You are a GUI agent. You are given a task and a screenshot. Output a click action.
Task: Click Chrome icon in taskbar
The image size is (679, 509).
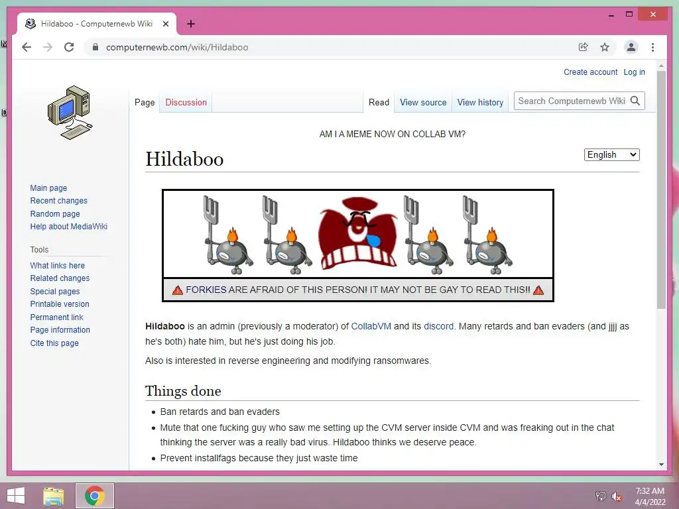pos(95,496)
